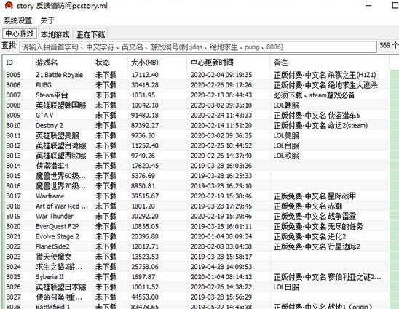Screen dimensions: 399x309
Task: Click note 必须下载、steam游戏必备
Action: click(315, 95)
